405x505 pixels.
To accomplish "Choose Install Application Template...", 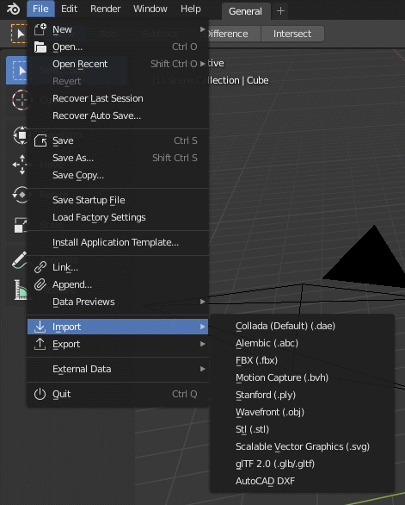I will tap(118, 242).
